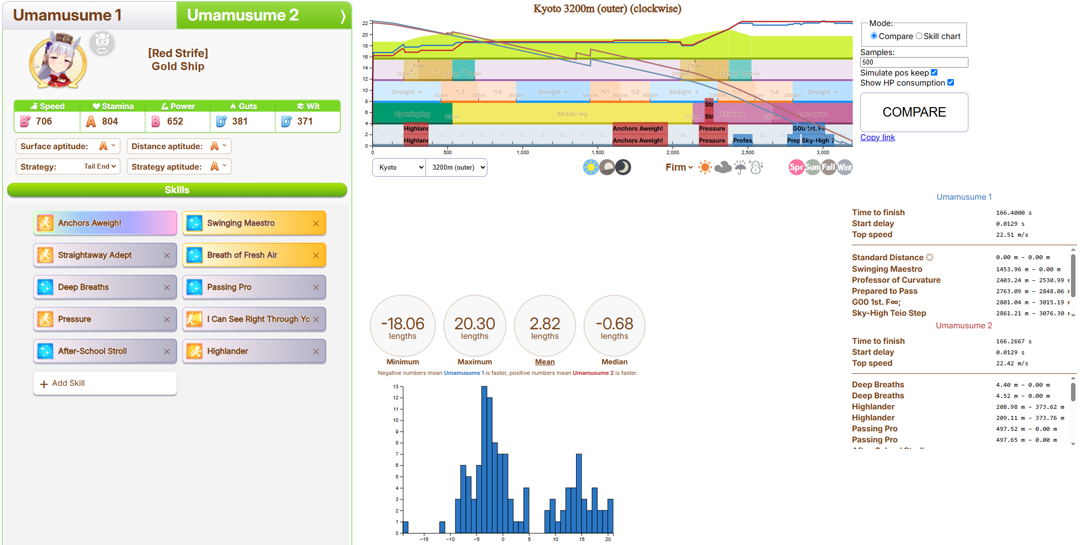Click the Copy link hyperlink
This screenshot has height=545, width=1087.
click(x=877, y=137)
